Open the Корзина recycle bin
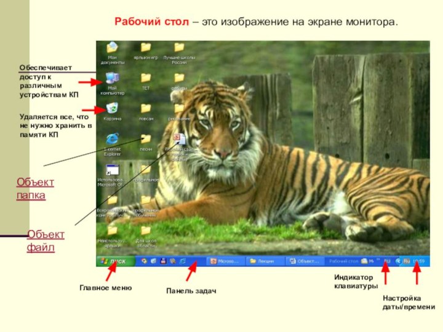The height and width of the screenshot is (332, 443). pos(112,109)
